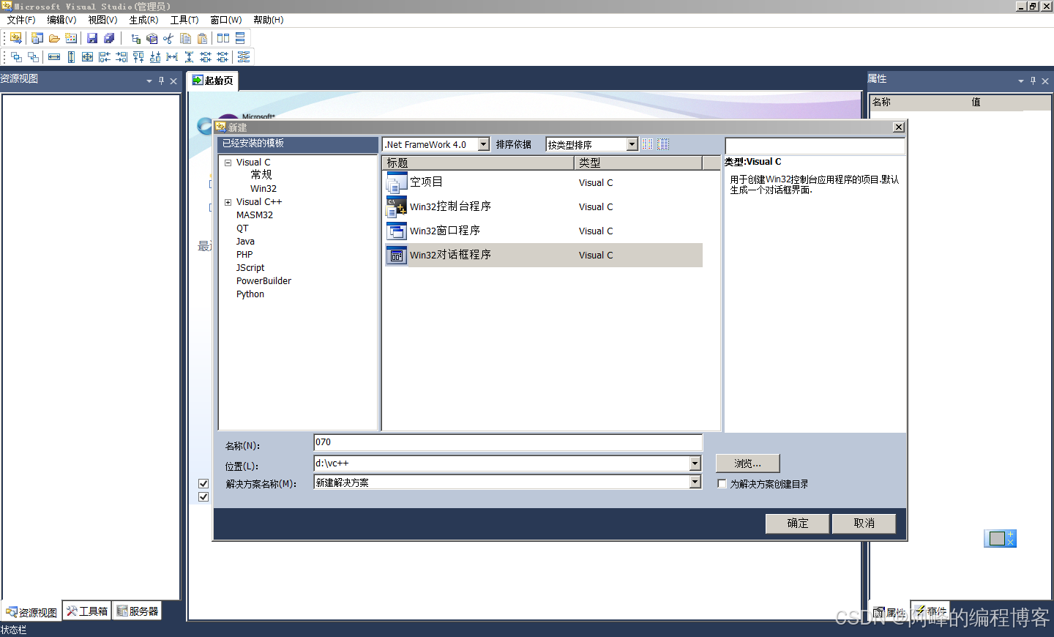The width and height of the screenshot is (1054, 637).
Task: Click the bring to front layout icon
Action: (x=16, y=56)
